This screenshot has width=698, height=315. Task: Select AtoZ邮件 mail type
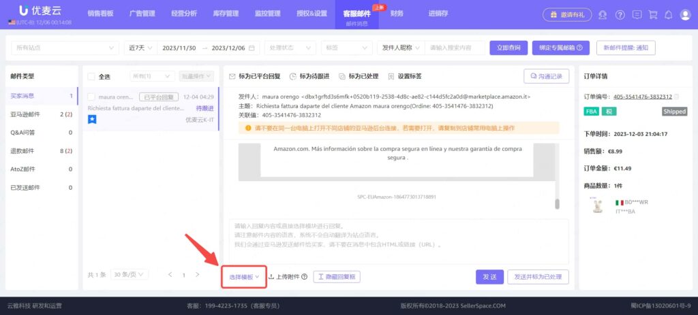tap(42, 169)
